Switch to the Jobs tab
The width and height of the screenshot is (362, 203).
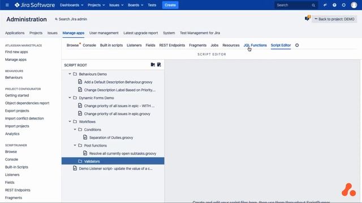(x=214, y=45)
